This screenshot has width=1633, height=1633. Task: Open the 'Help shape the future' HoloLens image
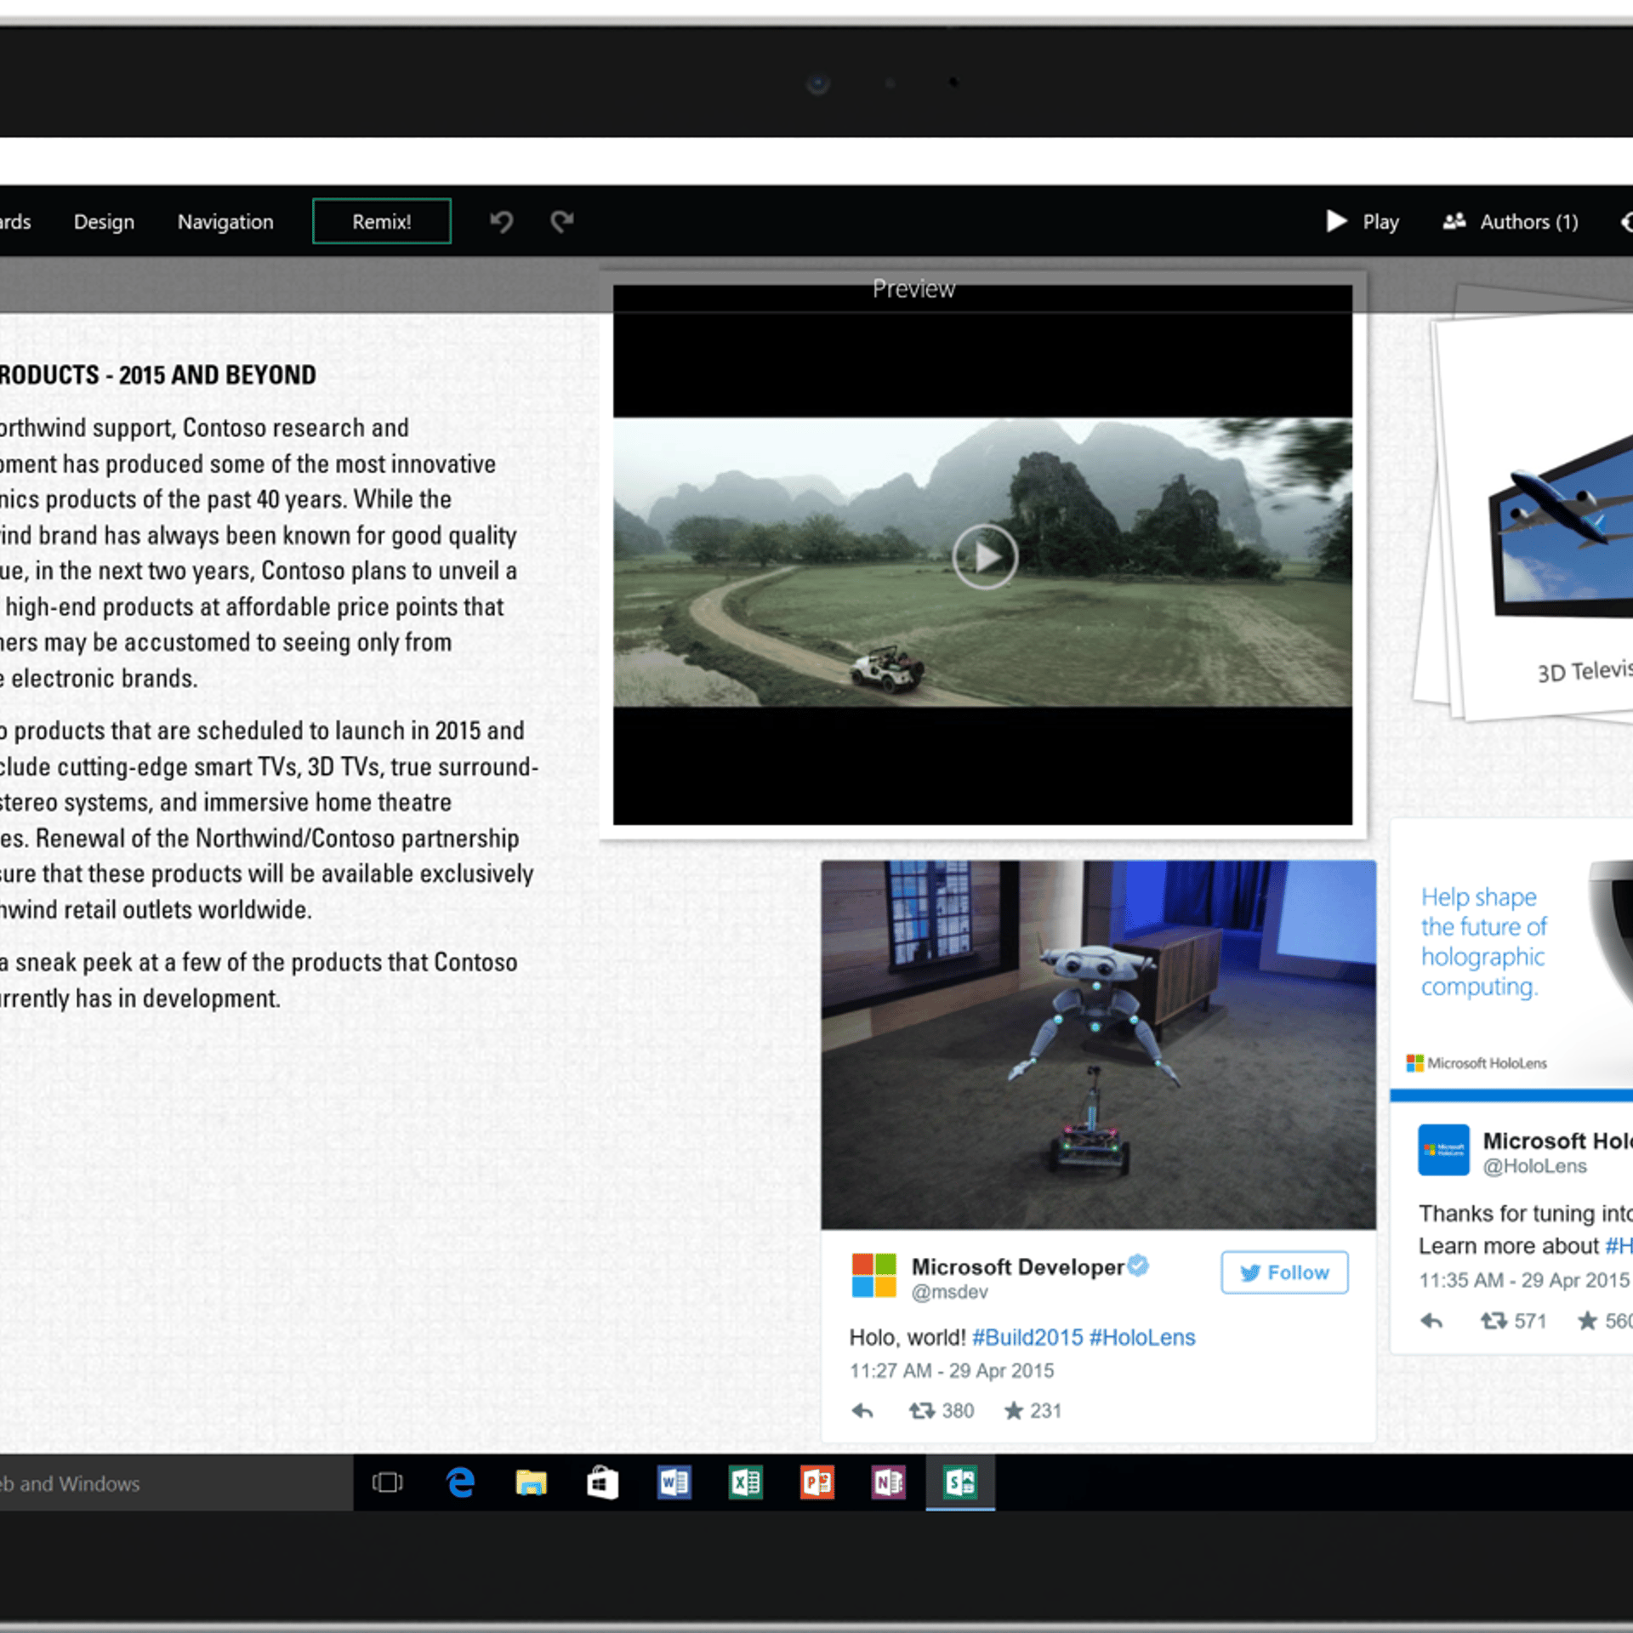[x=1512, y=953]
